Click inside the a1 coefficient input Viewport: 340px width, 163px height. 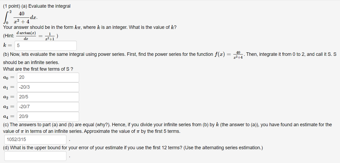click(x=48, y=87)
